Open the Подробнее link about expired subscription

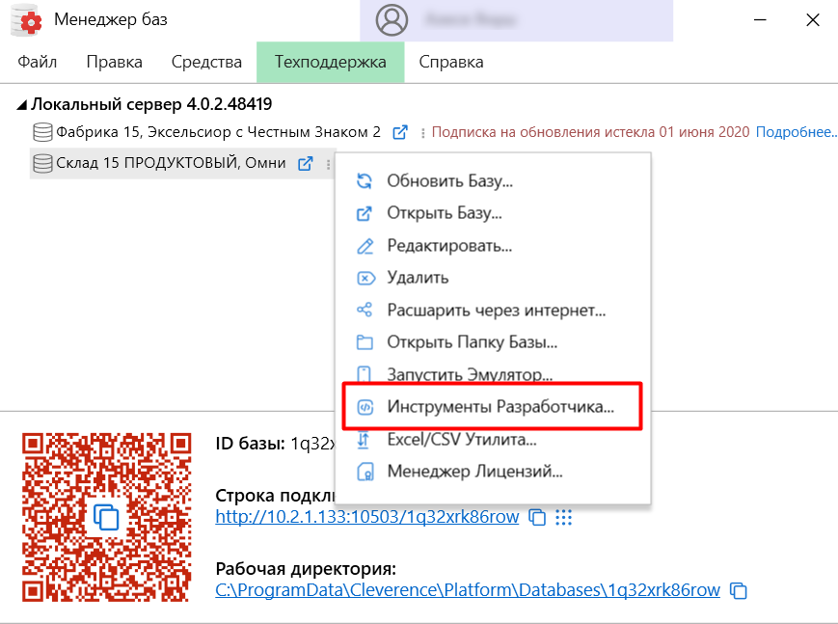pos(798,132)
